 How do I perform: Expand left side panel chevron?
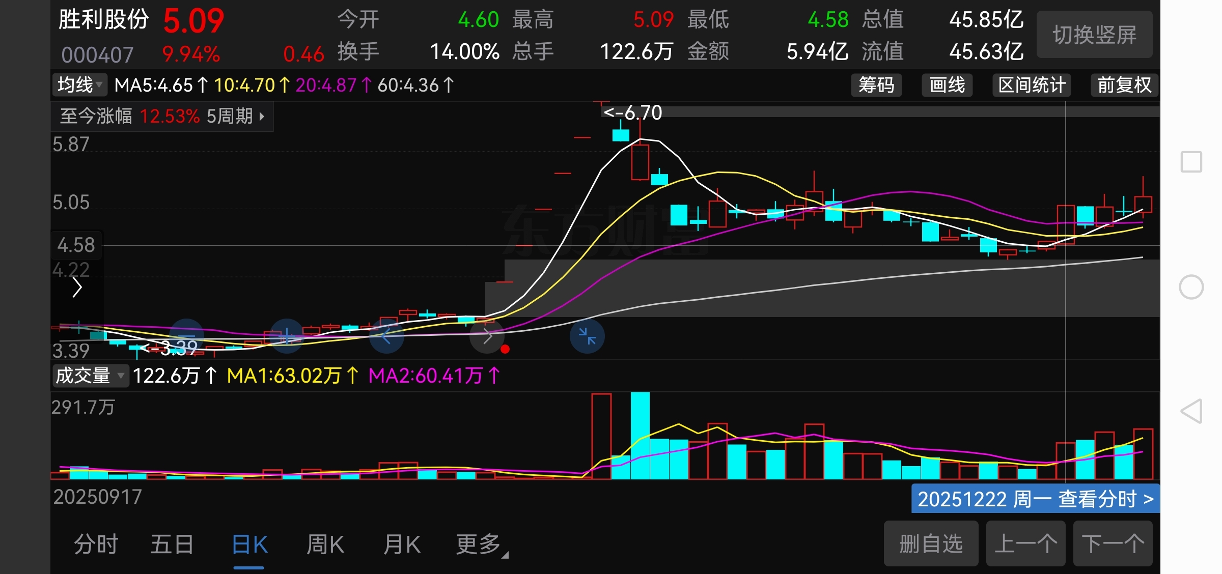click(77, 288)
